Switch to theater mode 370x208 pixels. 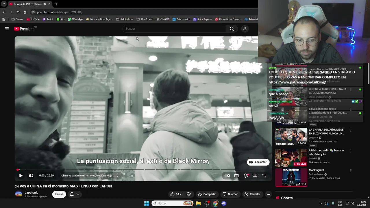[x=255, y=176]
